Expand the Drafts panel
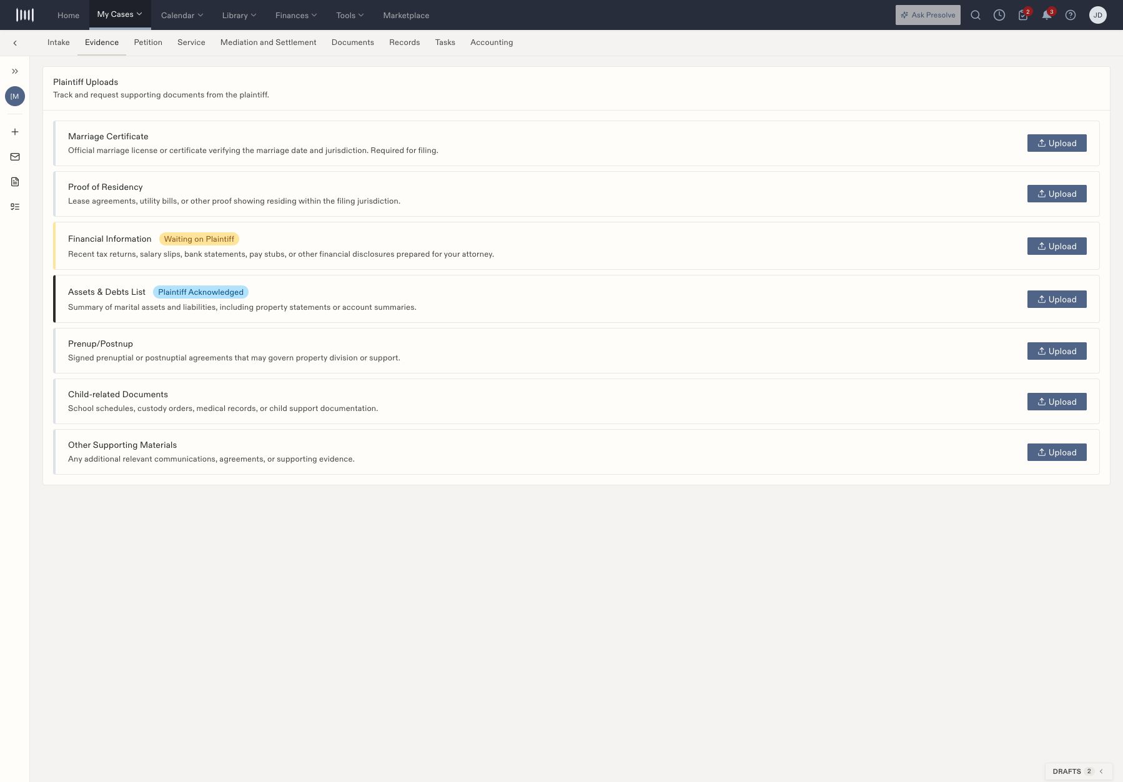 click(x=1078, y=771)
